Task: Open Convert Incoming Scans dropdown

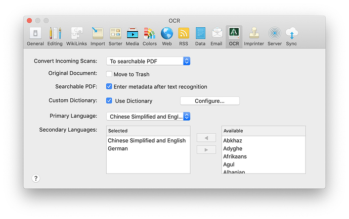Action: (148, 61)
